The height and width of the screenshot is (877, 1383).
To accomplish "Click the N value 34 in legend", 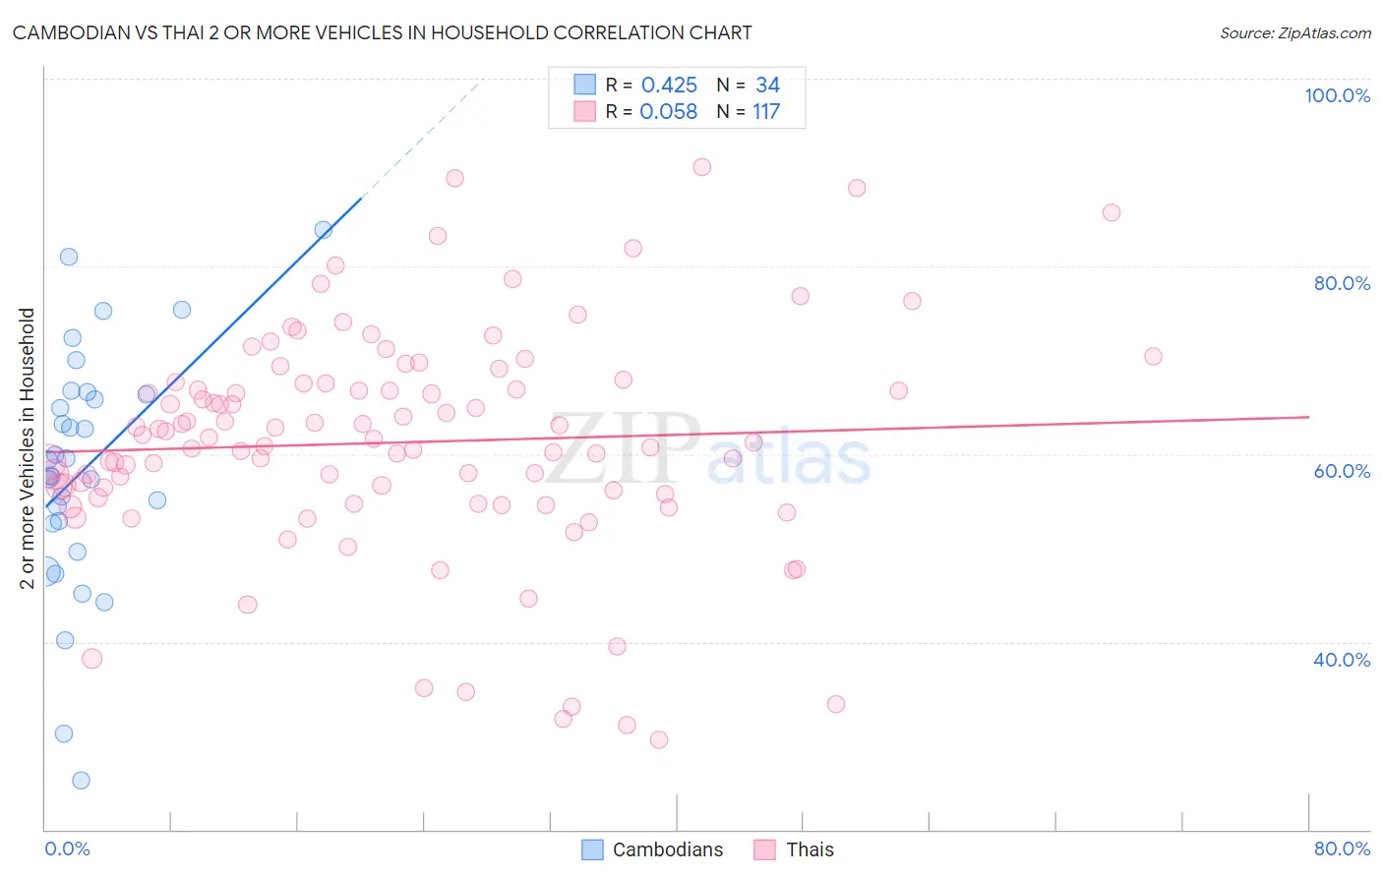I will point(767,85).
